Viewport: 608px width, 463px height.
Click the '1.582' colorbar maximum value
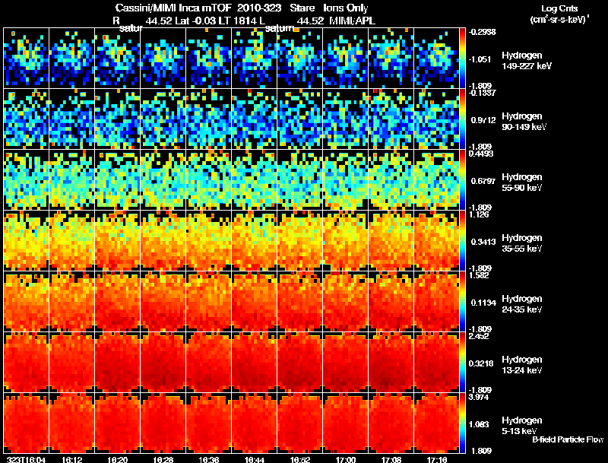479,275
